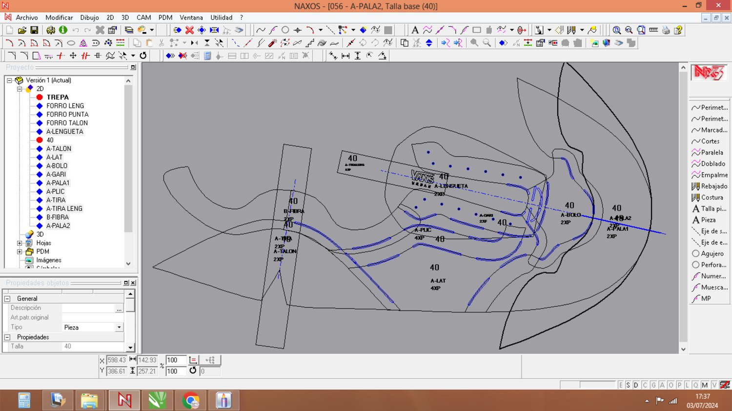Screen dimensions: 732x411
Task: Select Rebajado in the right panel
Action: tap(709, 186)
